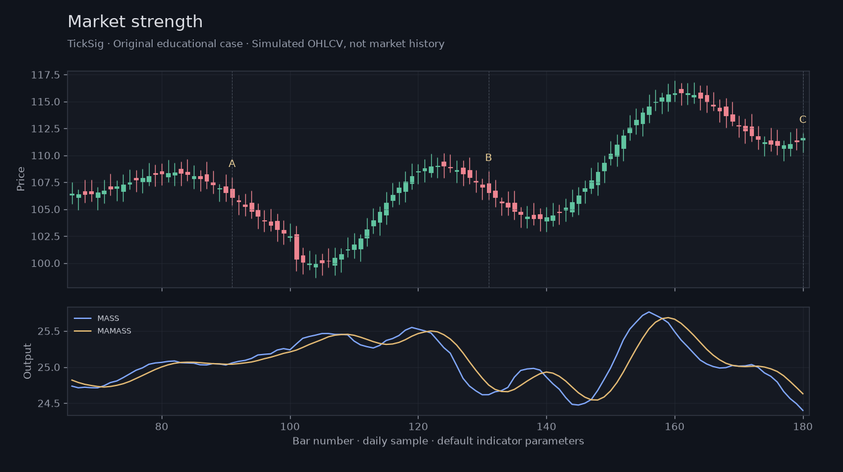Click the MASS line peak near bar 156
Screen dimensions: 843x472
649,312
